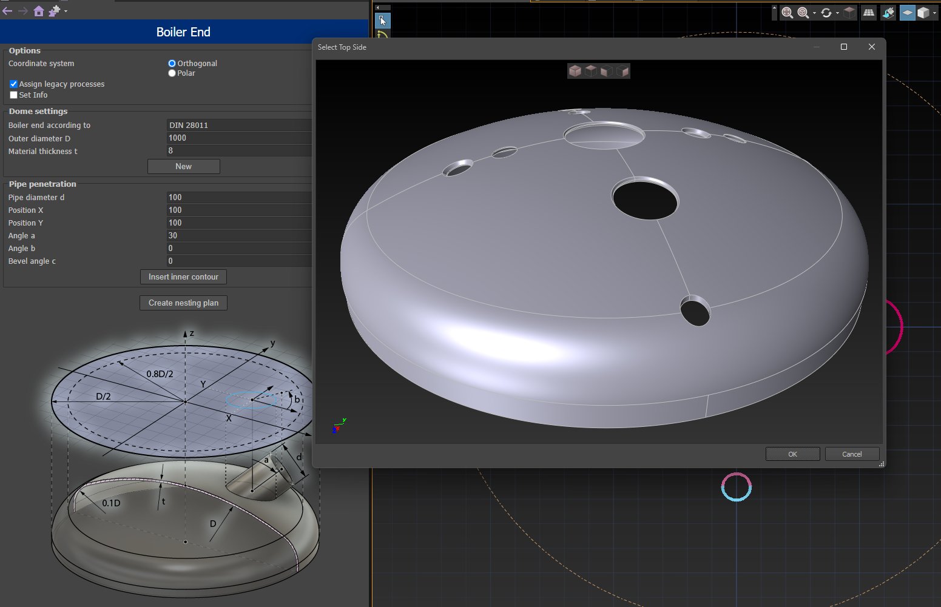Click the white 3D cube view icon
The height and width of the screenshot is (607, 941).
pos(923,13)
